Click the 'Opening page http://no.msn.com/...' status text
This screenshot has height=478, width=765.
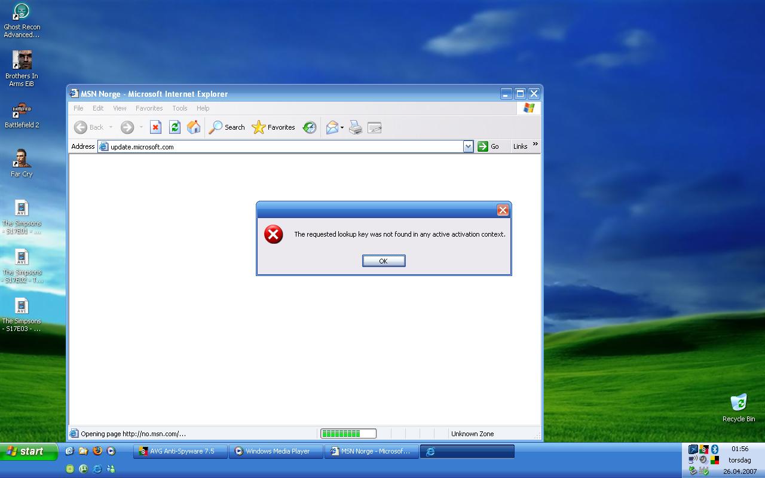pos(133,434)
